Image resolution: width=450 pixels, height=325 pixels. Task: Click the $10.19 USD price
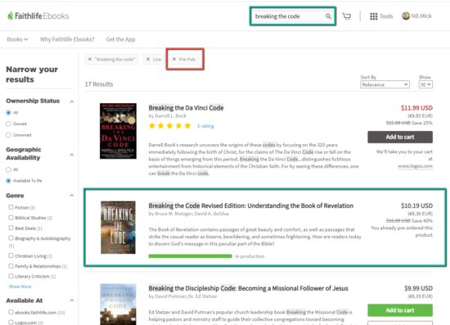(x=416, y=205)
